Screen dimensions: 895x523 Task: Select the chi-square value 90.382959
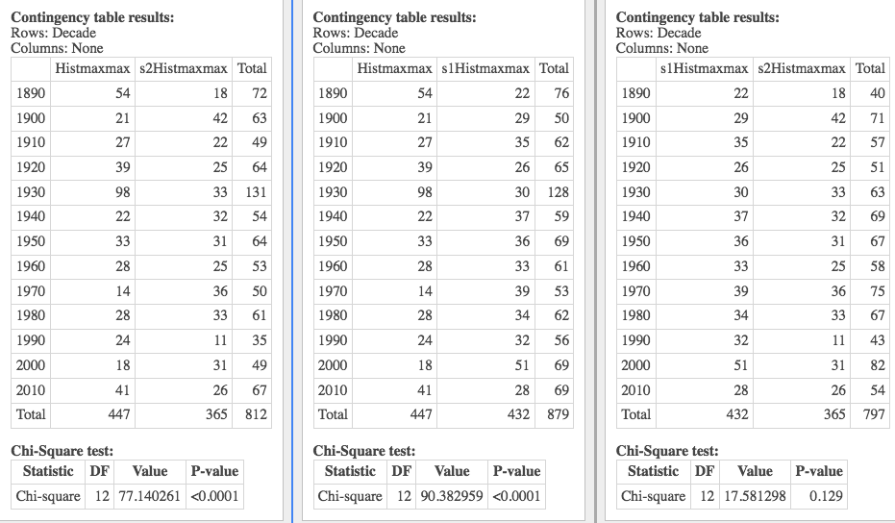452,495
